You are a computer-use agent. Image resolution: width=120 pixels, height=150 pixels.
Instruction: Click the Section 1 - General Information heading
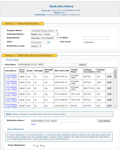point(22,23)
